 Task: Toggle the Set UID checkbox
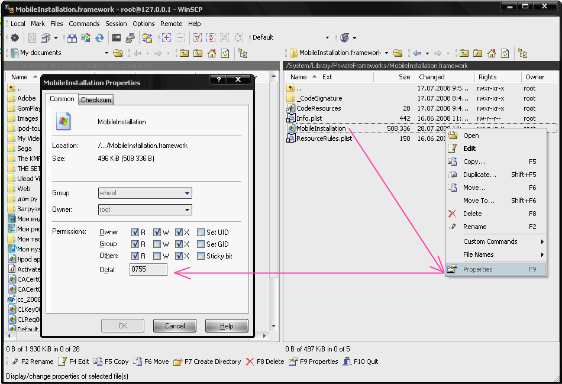pos(201,233)
